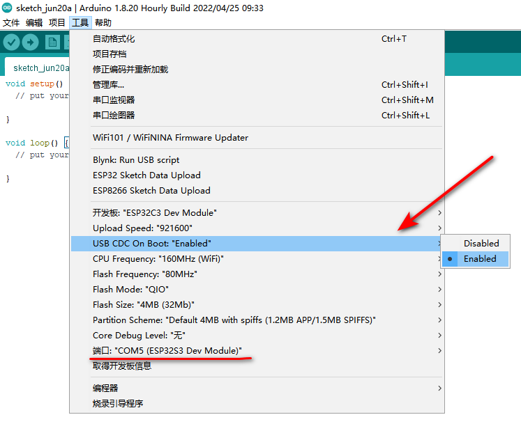
Task: Expand Flash Mode QIO submenu
Action: [x=257, y=290]
